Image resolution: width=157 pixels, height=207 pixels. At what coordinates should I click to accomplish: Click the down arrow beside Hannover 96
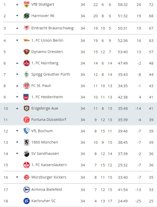(x=17, y=16)
